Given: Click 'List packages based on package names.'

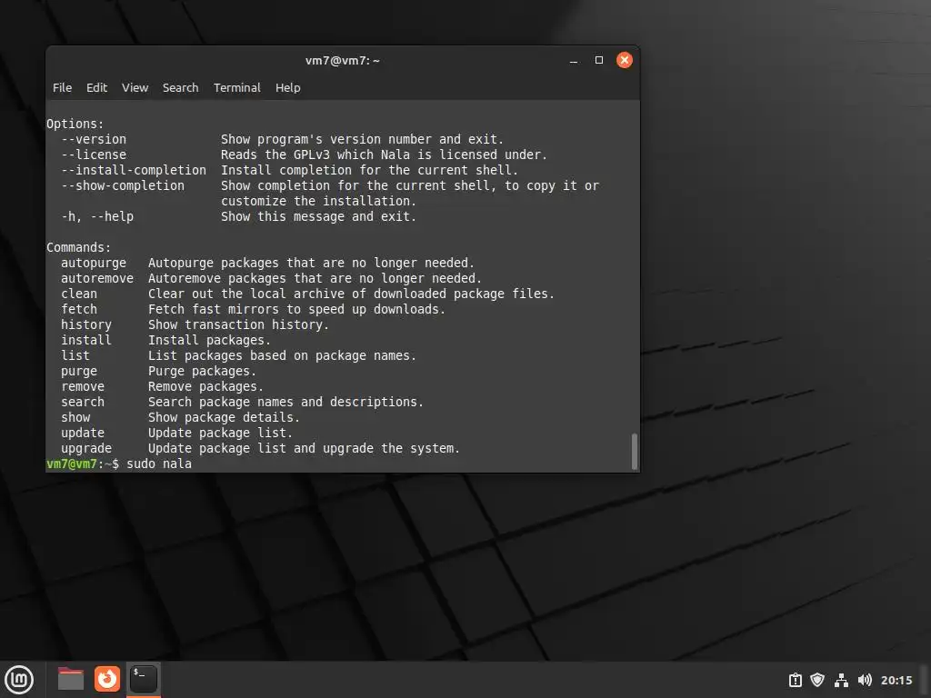Looking at the screenshot, I should [282, 355].
